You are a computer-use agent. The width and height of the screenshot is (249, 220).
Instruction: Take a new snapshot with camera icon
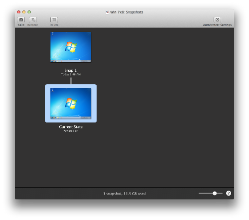[21, 20]
